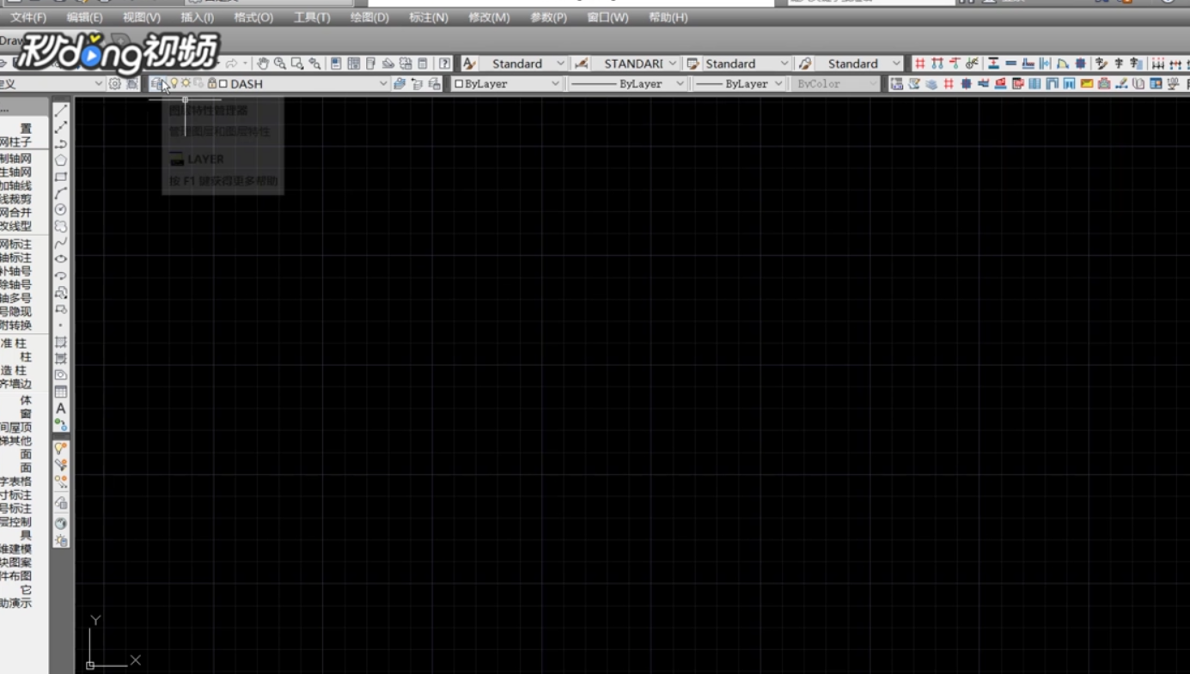Open the 绘图(D) menu
The height and width of the screenshot is (674, 1190).
click(x=369, y=17)
